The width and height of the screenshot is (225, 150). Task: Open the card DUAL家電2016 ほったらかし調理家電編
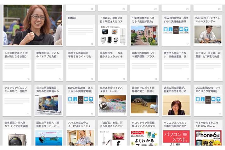pyautogui.click(x=81, y=101)
